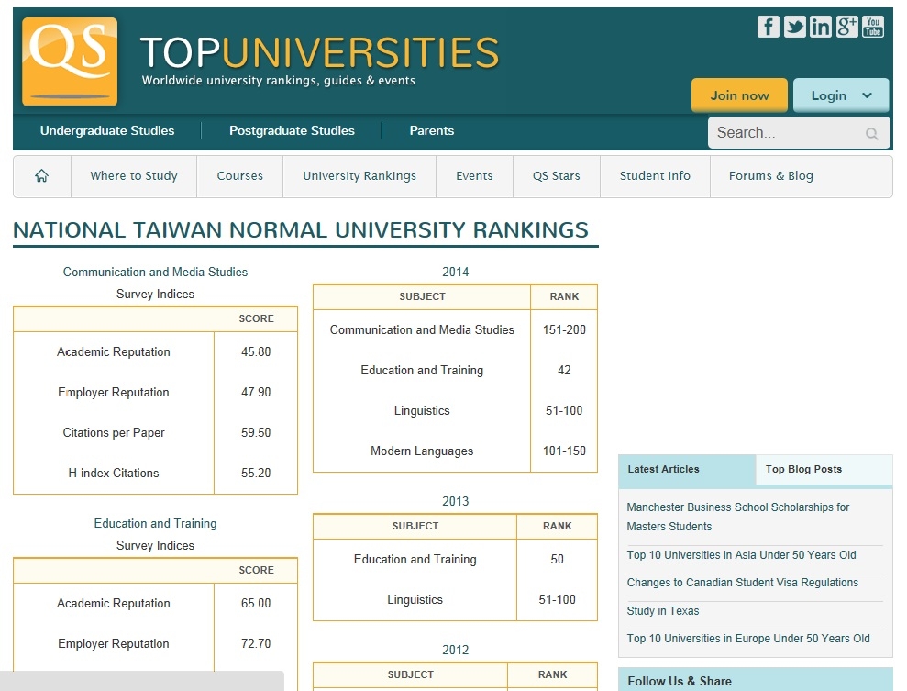
Task: Select score 55.20 cell
Action: [256, 474]
